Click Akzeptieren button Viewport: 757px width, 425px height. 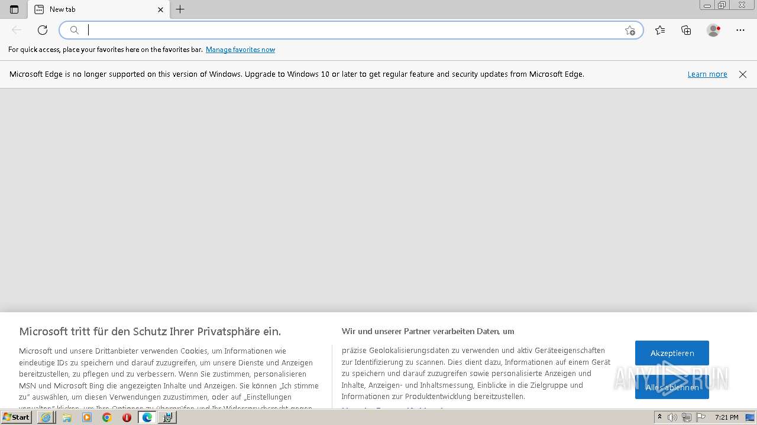(672, 353)
